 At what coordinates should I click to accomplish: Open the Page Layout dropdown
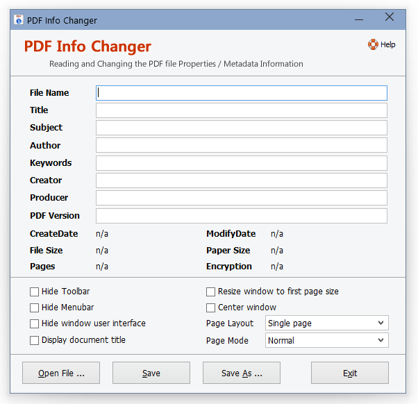pos(326,323)
